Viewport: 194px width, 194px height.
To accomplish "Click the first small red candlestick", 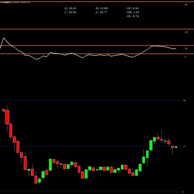I will [3, 110].
